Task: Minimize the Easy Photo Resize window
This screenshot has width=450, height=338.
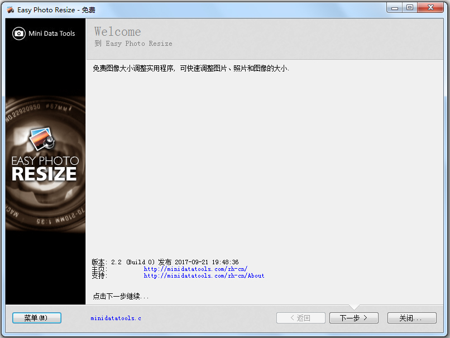Action: 395,8
